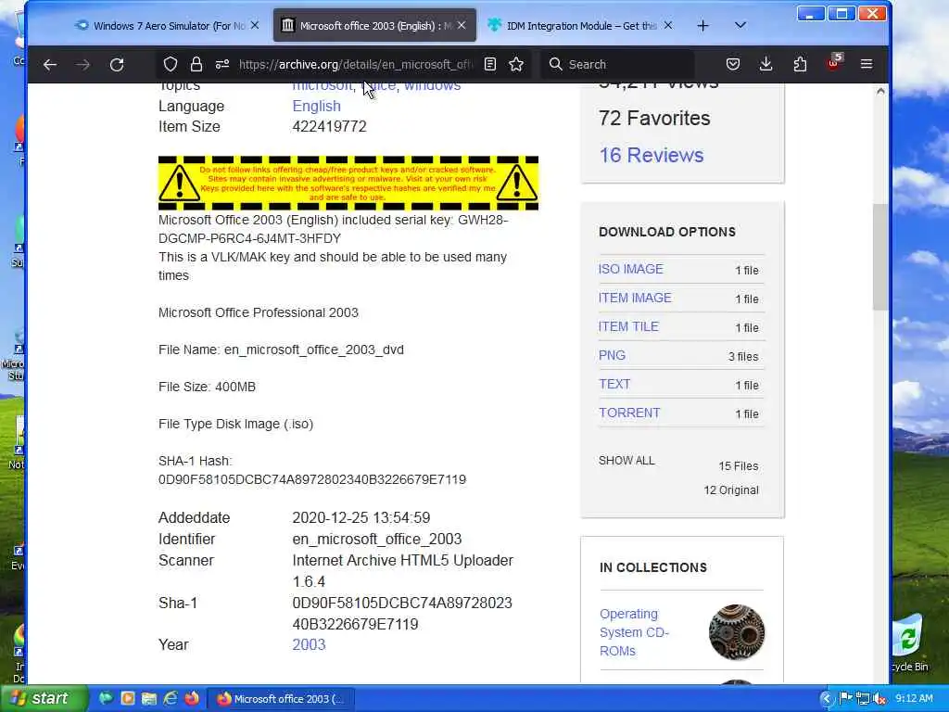
Task: Launch Firefox from the quick launch bar
Action: (x=192, y=699)
